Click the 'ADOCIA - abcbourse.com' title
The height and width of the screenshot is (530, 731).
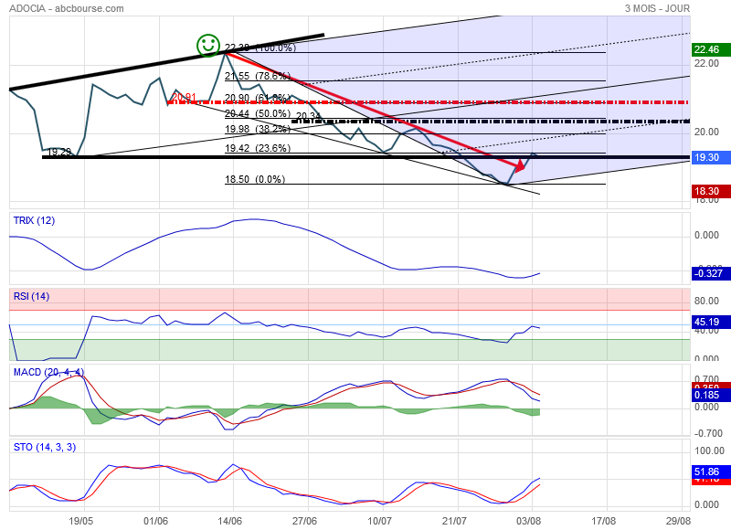tap(67, 8)
